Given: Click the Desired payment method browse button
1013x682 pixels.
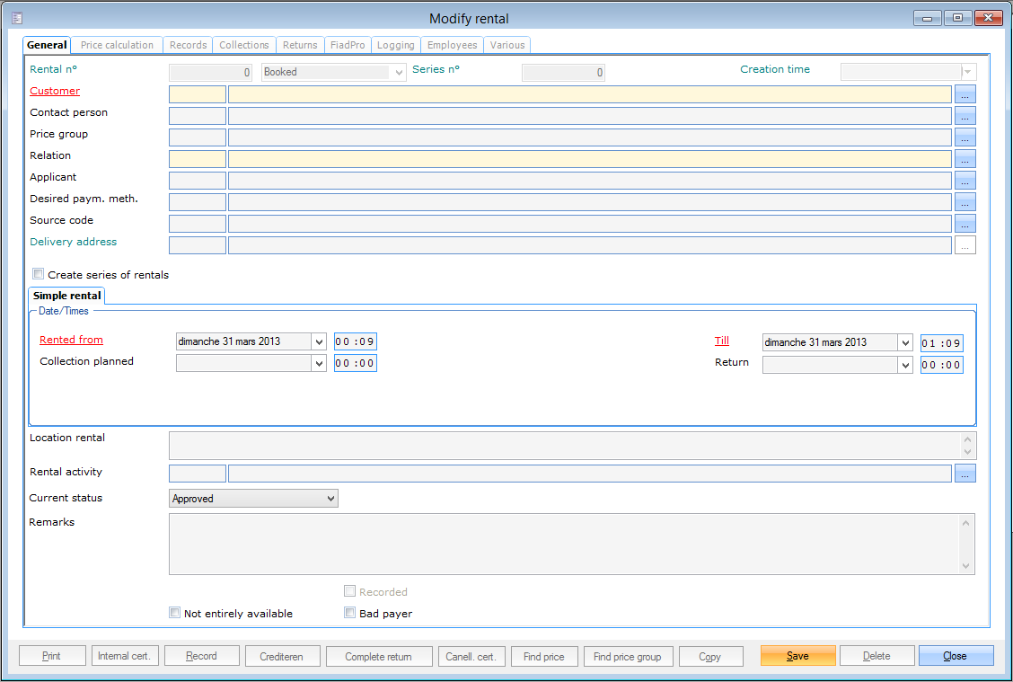Looking at the screenshot, I should (x=965, y=202).
